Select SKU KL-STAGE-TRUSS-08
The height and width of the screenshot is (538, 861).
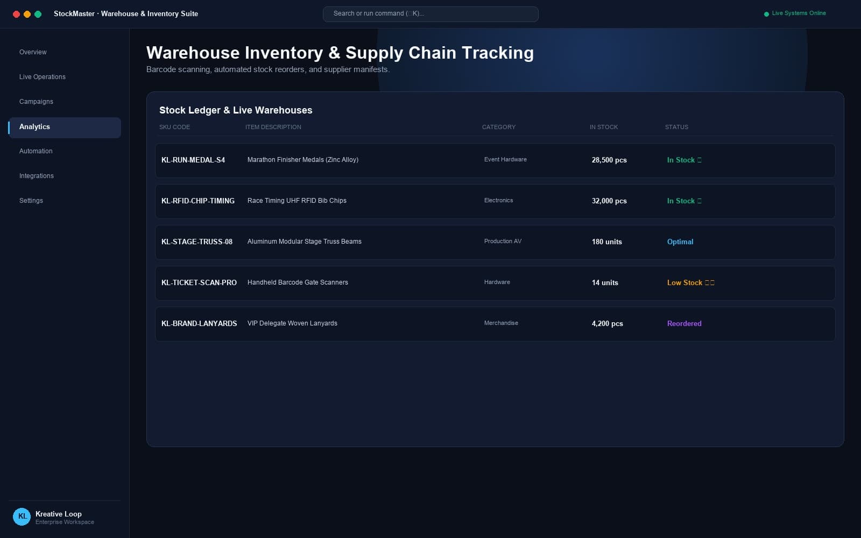[x=197, y=242]
